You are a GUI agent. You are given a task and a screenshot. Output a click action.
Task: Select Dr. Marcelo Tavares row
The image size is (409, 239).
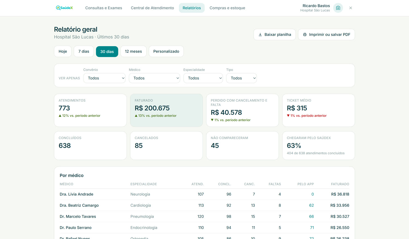(x=204, y=216)
